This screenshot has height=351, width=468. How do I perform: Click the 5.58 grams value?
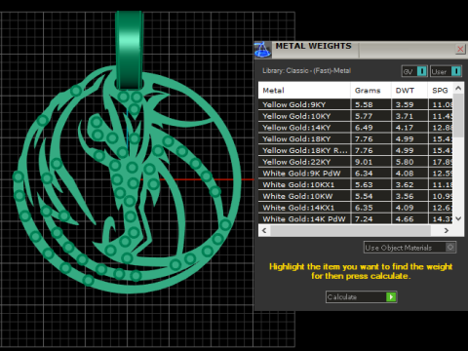click(364, 104)
